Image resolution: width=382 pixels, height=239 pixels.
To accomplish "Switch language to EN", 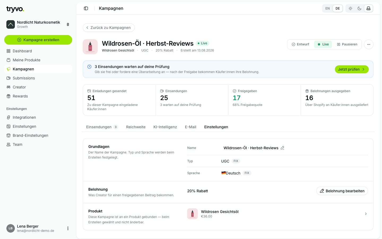I will 328,8.
